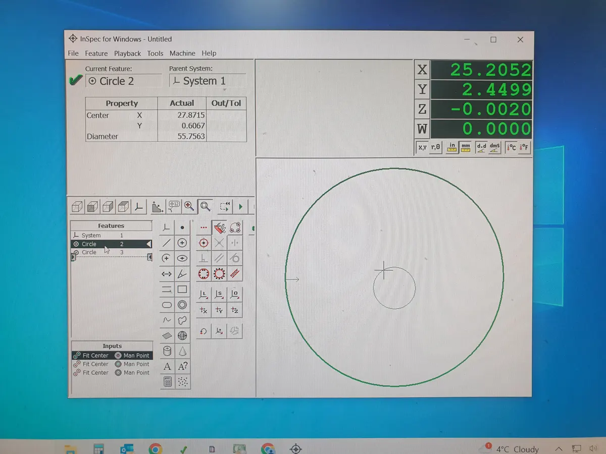606x454 pixels.
Task: Select the Sphere feature icon
Action: [x=182, y=335]
